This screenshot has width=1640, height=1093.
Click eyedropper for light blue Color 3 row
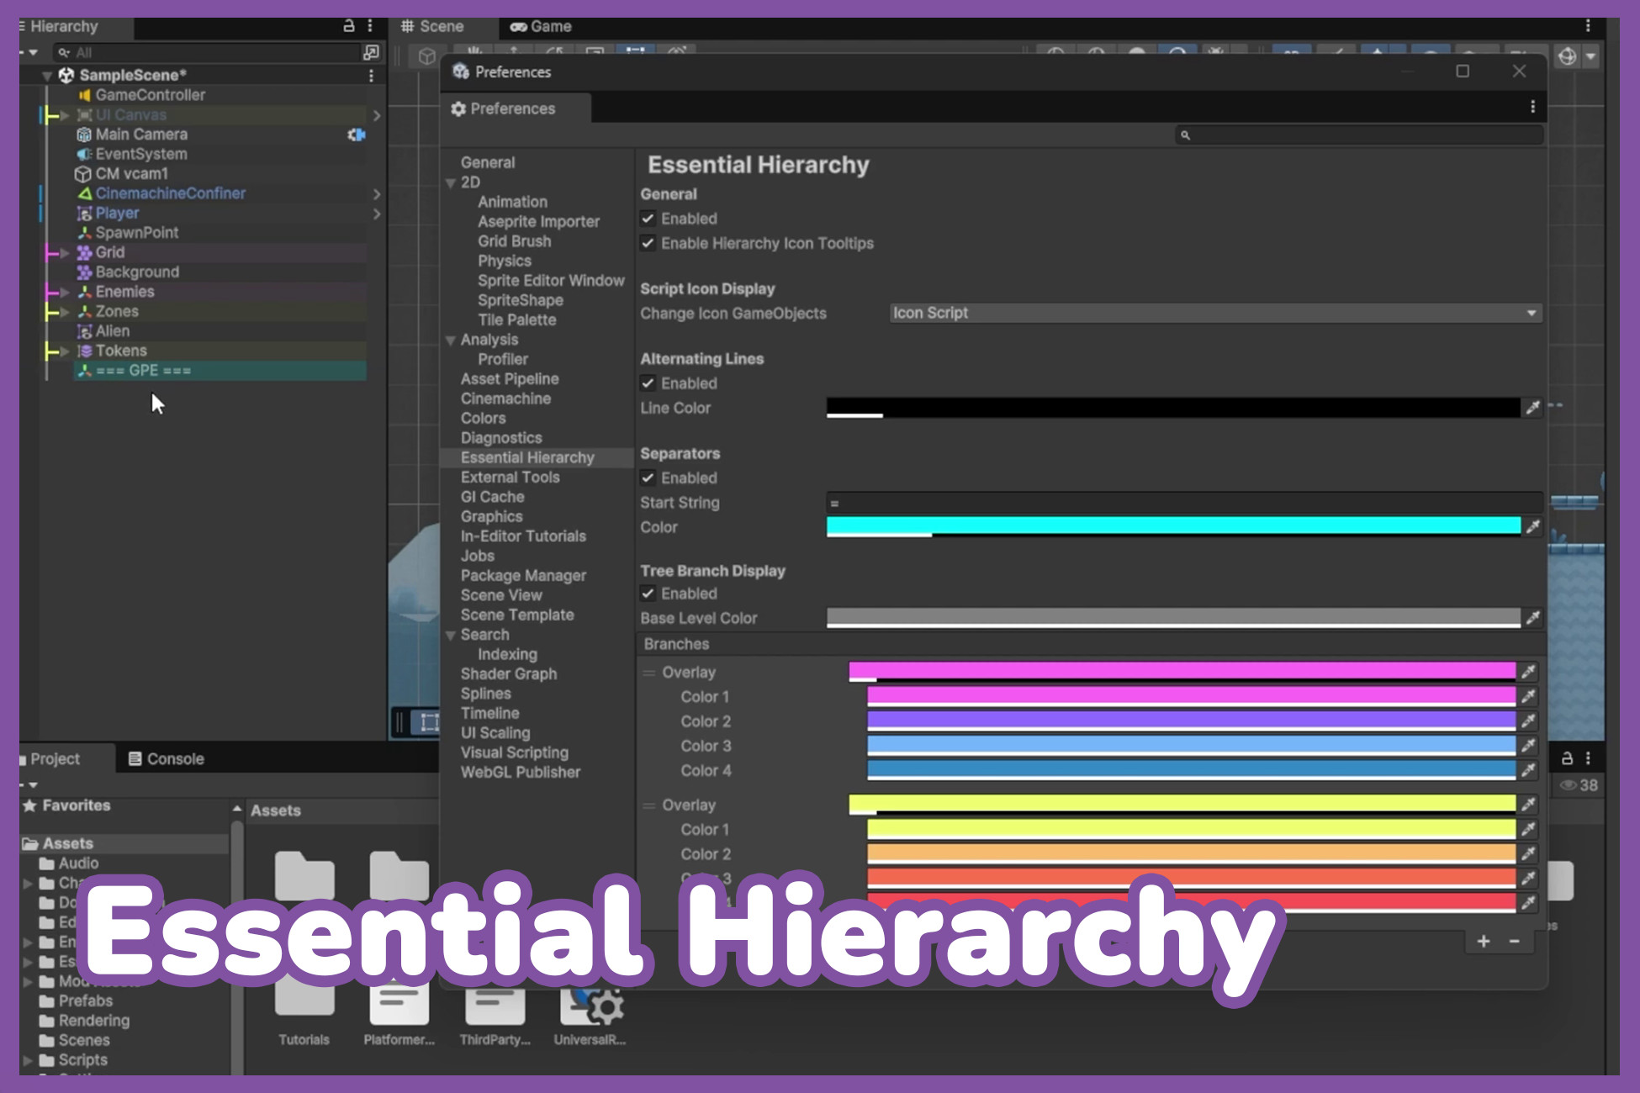(x=1528, y=745)
